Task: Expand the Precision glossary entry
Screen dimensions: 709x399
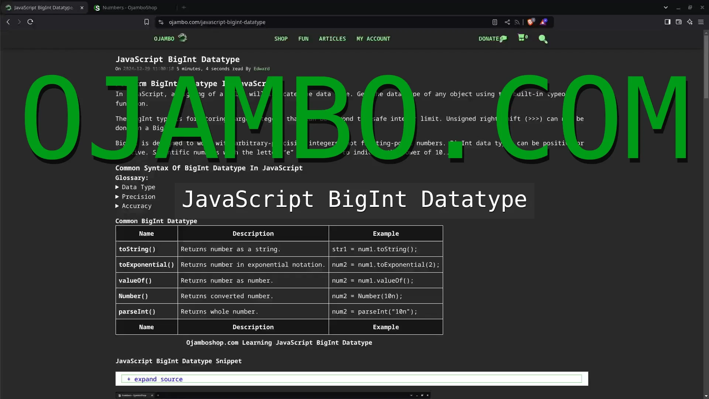Action: (135, 197)
